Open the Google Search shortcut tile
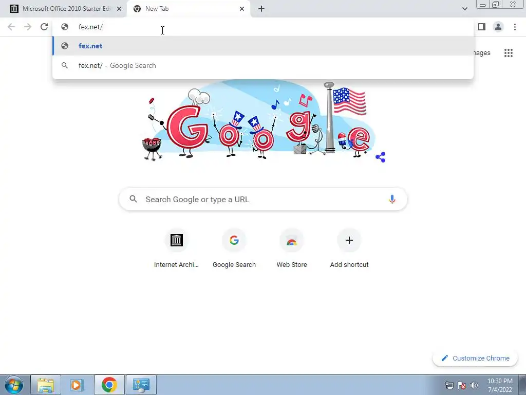The height and width of the screenshot is (395, 526). point(234,248)
